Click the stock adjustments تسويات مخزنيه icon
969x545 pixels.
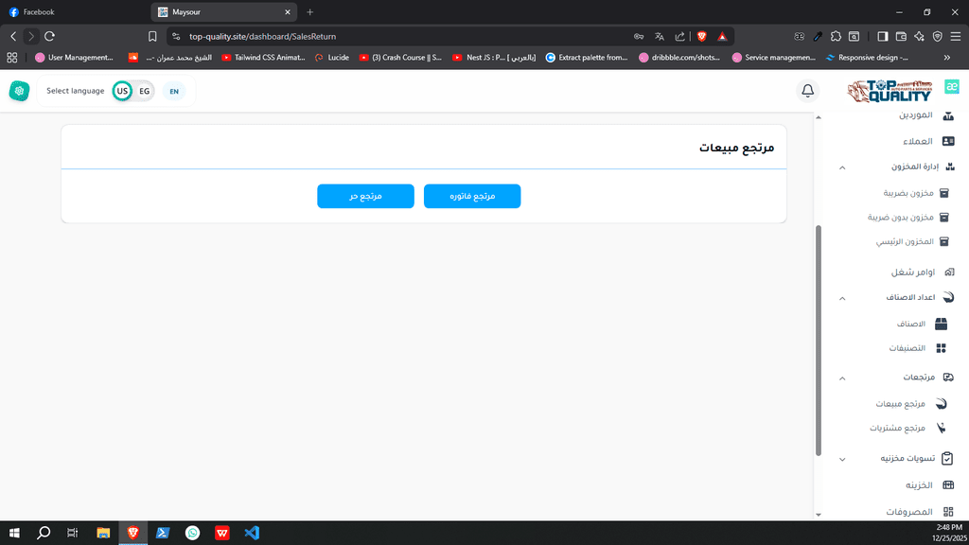[x=947, y=459]
